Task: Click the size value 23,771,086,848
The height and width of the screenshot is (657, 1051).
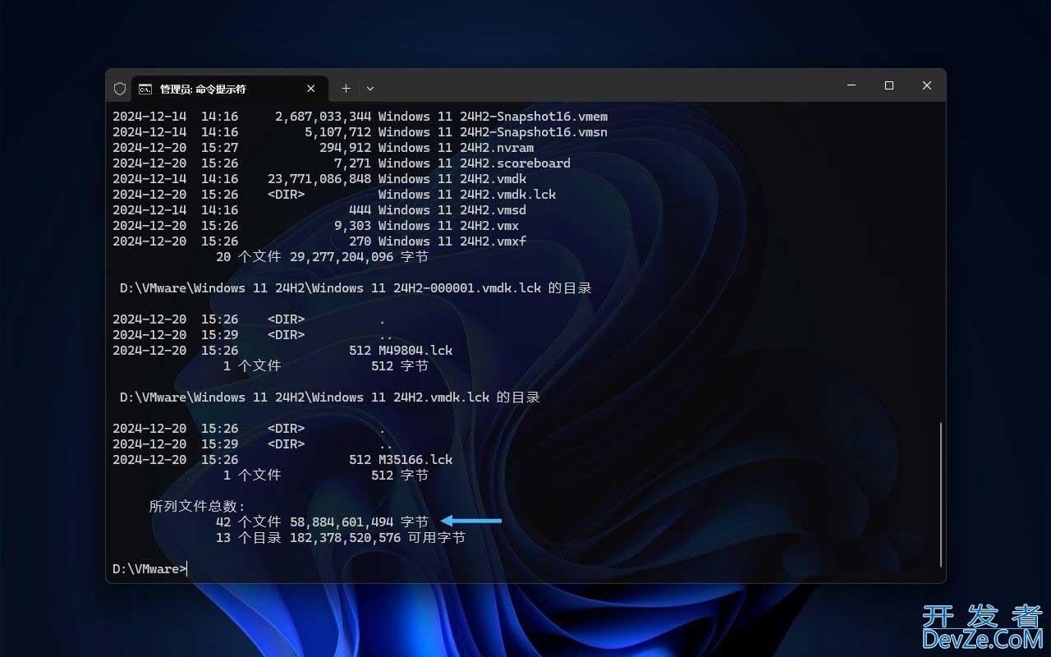Action: coord(319,179)
